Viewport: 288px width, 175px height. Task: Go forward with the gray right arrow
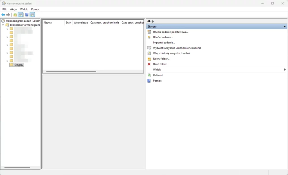8,15
